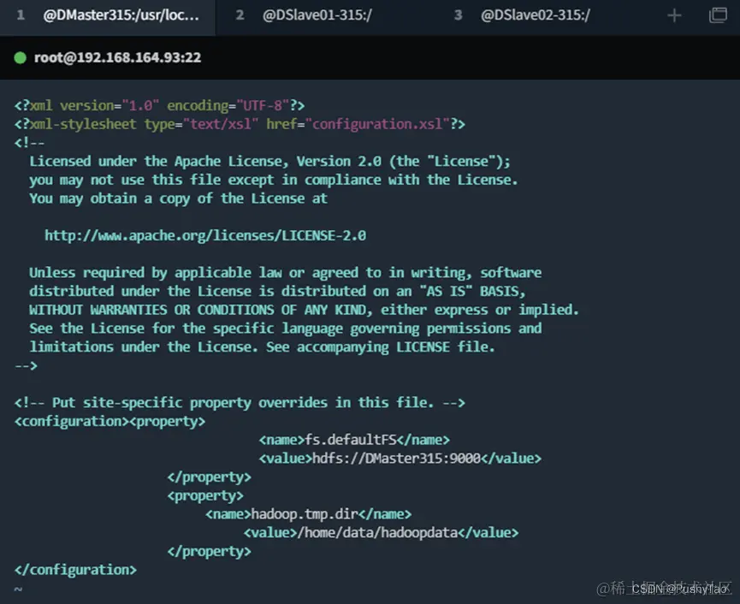This screenshot has height=604, width=740.
Task: Open a new terminal tab with plus icon
Action: tap(674, 15)
